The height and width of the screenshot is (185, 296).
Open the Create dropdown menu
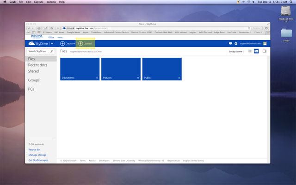(68, 43)
